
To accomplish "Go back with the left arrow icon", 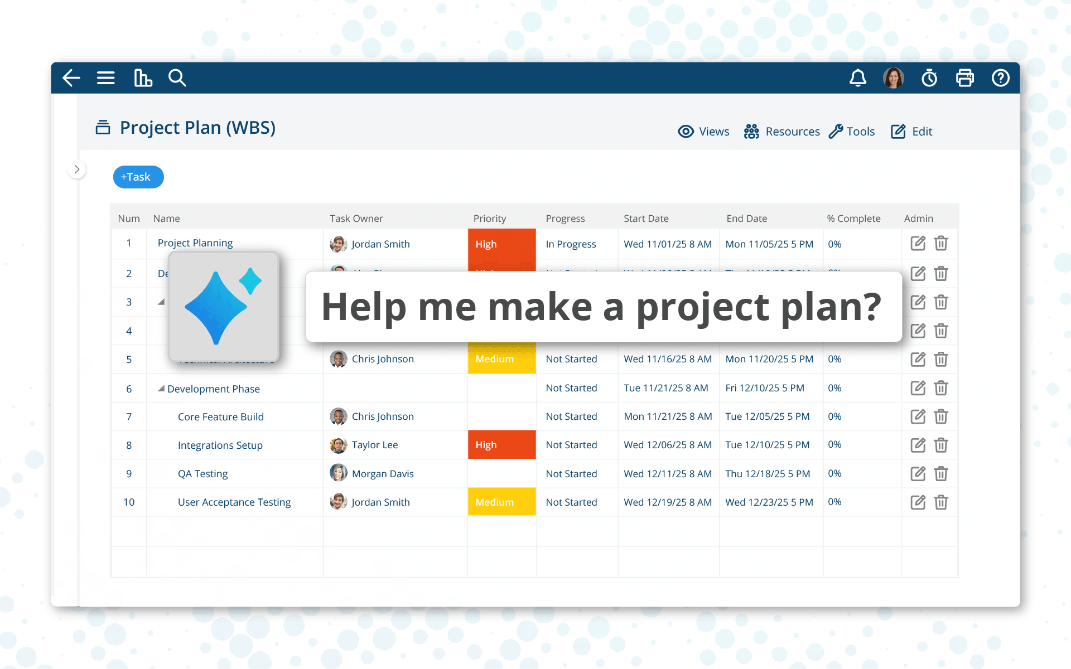I will (x=71, y=78).
